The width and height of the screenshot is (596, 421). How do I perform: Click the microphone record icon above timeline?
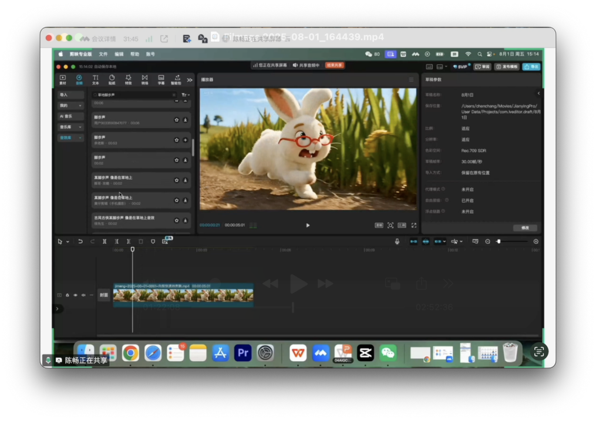point(397,241)
